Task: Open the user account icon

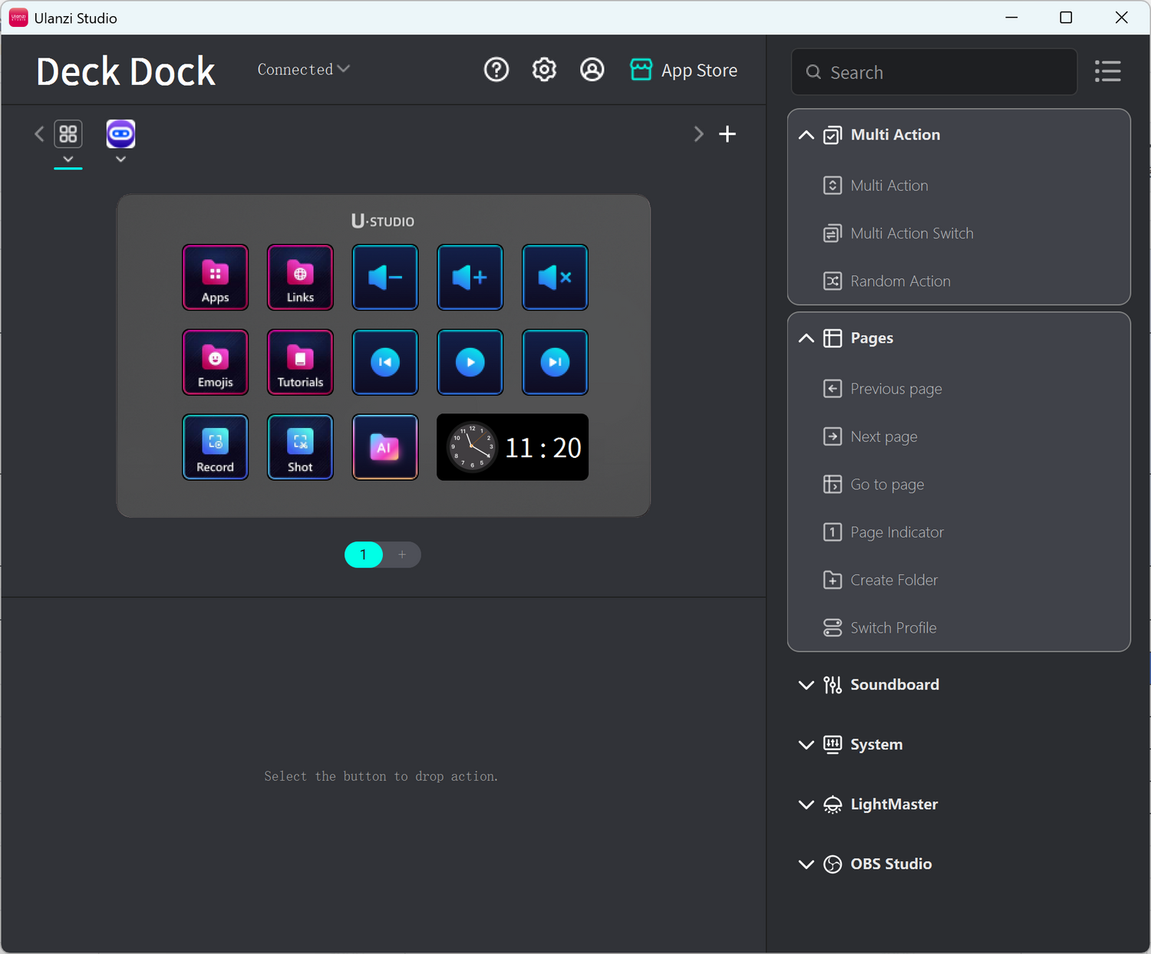Action: click(592, 70)
